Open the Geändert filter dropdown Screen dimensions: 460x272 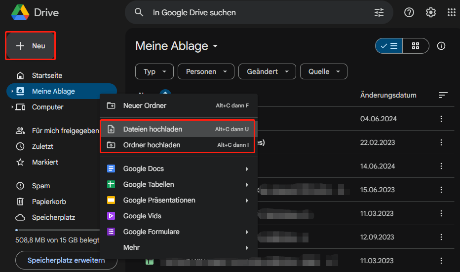point(267,71)
